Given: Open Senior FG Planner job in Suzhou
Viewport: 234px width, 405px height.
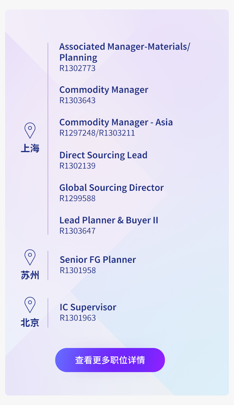Looking at the screenshot, I should [98, 260].
